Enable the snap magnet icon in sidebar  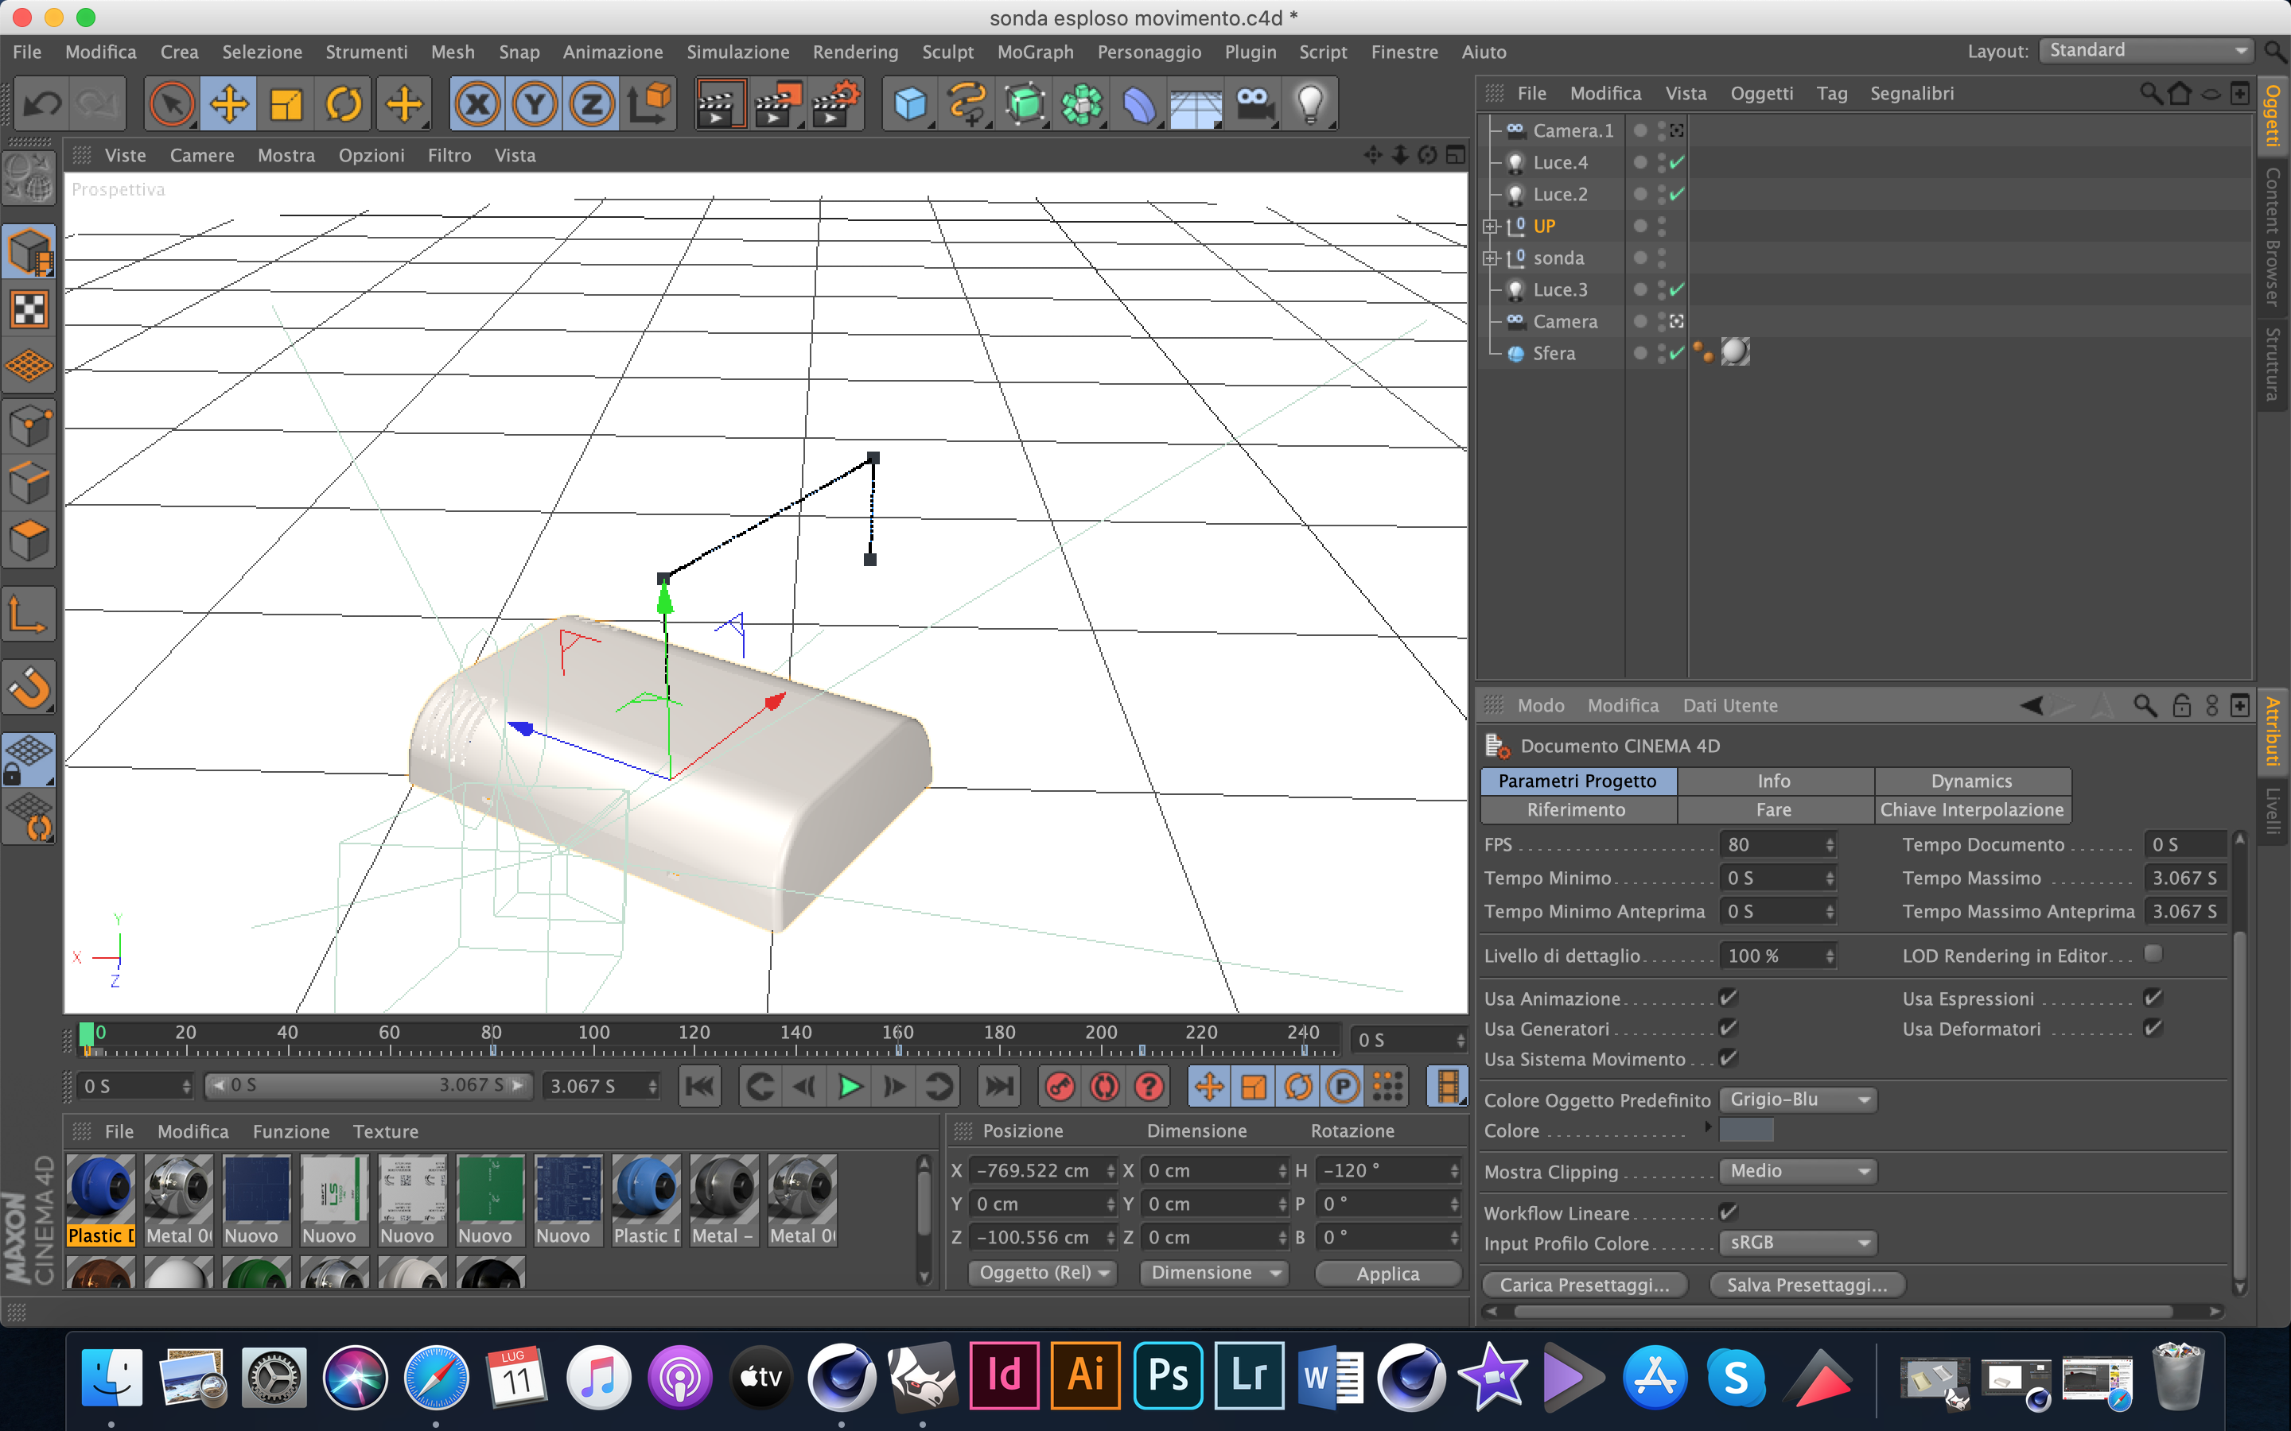pos(29,687)
